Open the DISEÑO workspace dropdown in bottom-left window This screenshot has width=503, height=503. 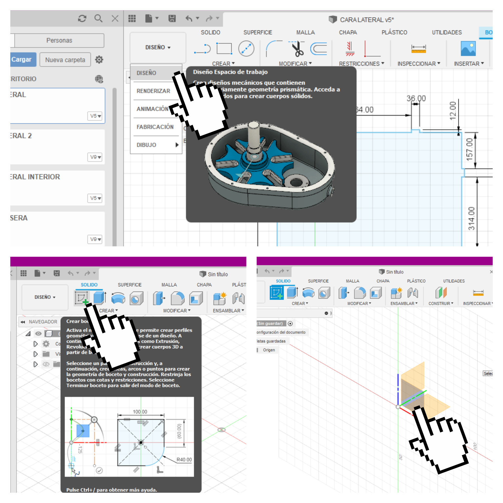(45, 297)
